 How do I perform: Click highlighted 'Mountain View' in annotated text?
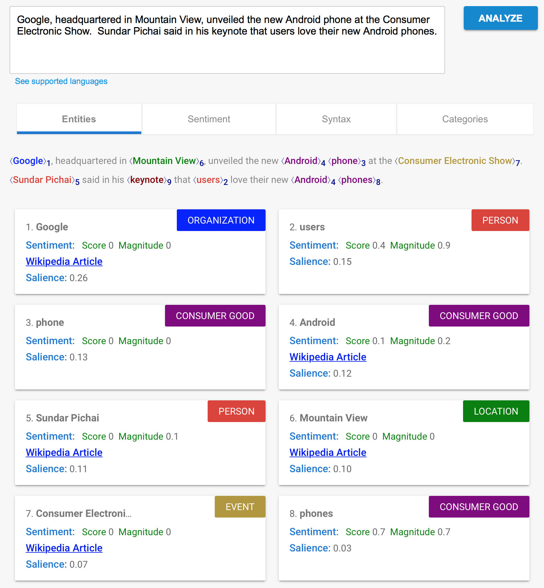(x=164, y=161)
